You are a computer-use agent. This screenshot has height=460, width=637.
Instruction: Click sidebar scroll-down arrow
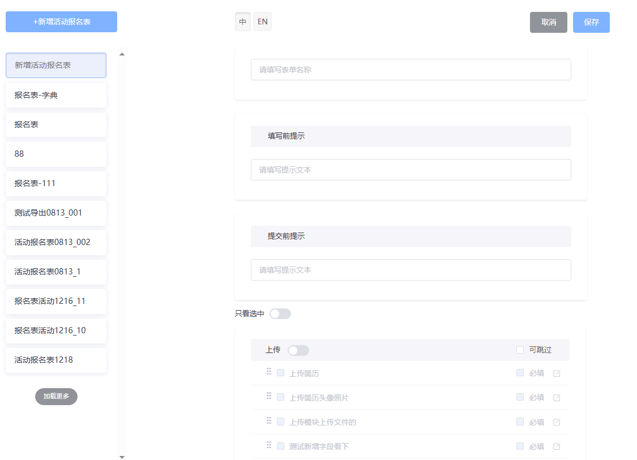[x=122, y=457]
